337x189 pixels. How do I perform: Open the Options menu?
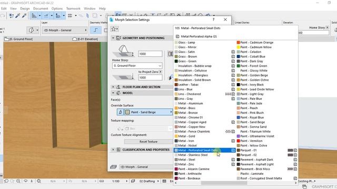57,8
